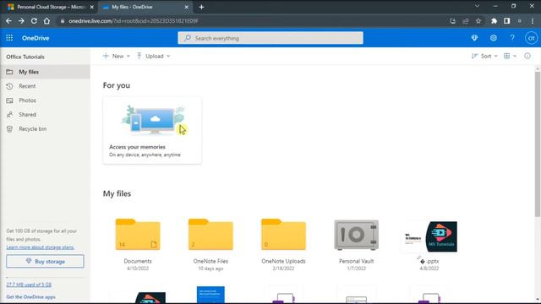Open the OT account profile avatar

[x=532, y=38]
